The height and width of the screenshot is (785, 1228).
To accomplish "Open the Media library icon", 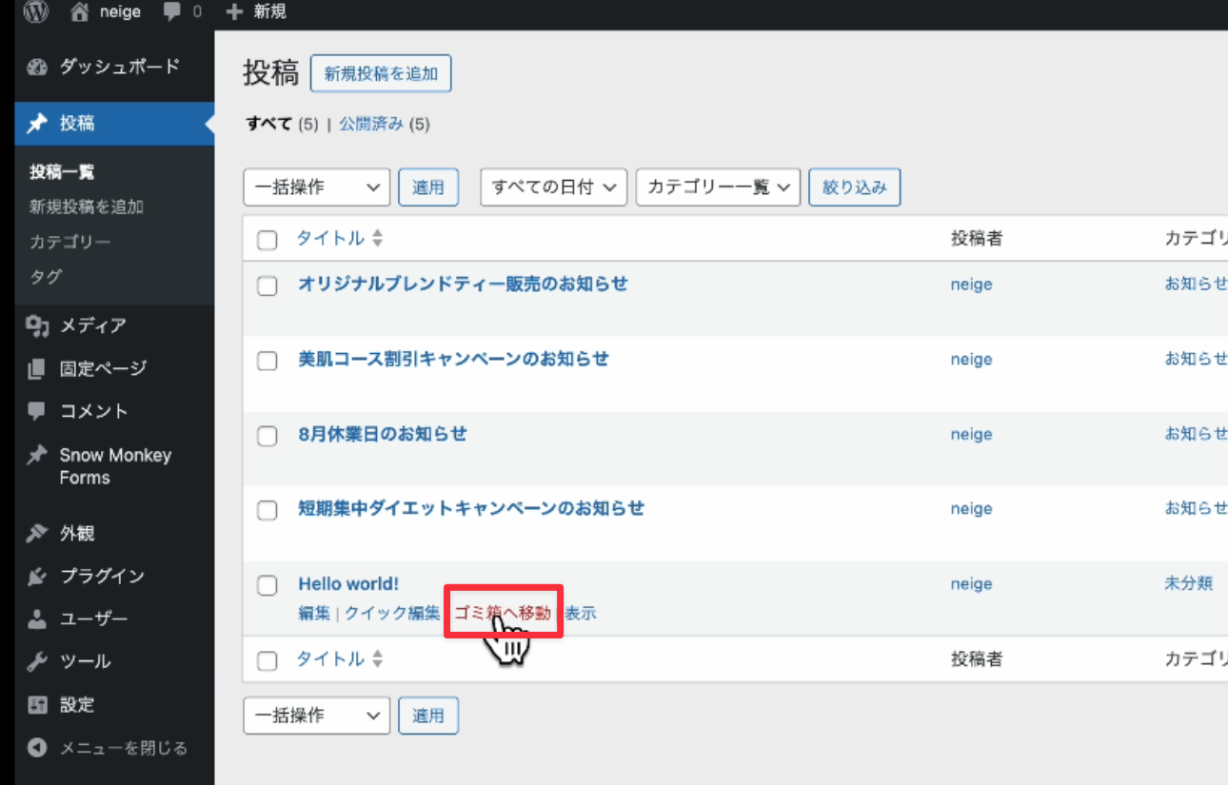I will click(37, 326).
